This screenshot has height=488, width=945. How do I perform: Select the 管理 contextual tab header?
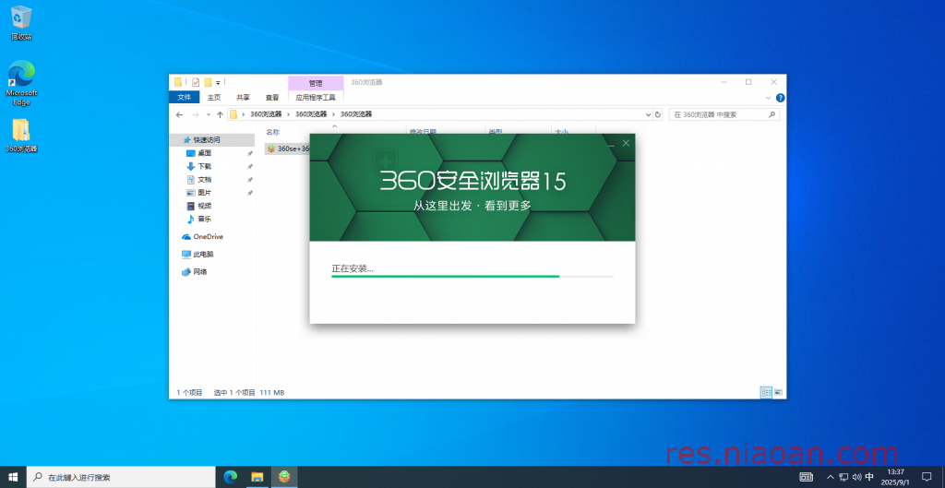tap(316, 83)
